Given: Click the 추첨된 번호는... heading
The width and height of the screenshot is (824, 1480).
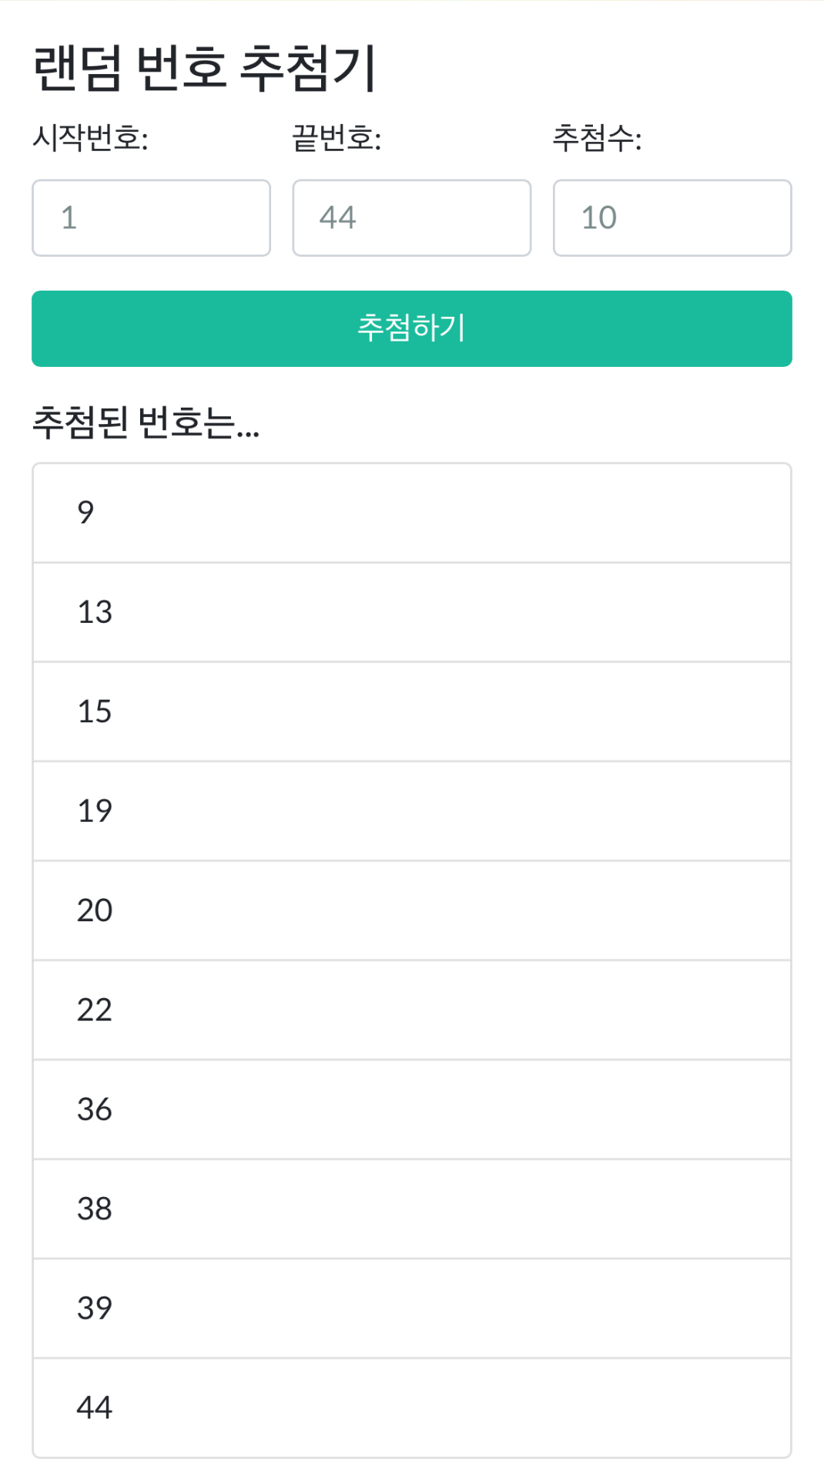Looking at the screenshot, I should click(146, 422).
